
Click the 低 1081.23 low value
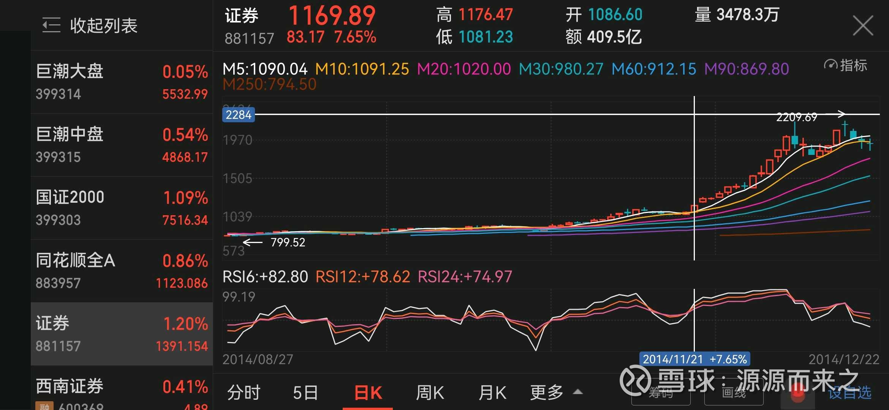tap(475, 37)
